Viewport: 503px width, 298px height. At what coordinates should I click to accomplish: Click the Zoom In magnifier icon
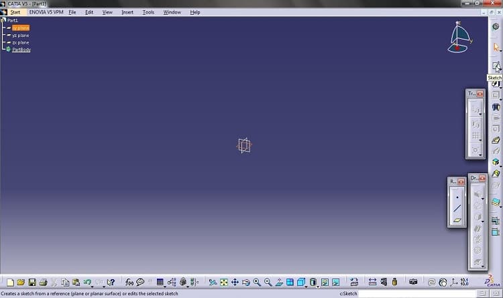click(x=257, y=283)
